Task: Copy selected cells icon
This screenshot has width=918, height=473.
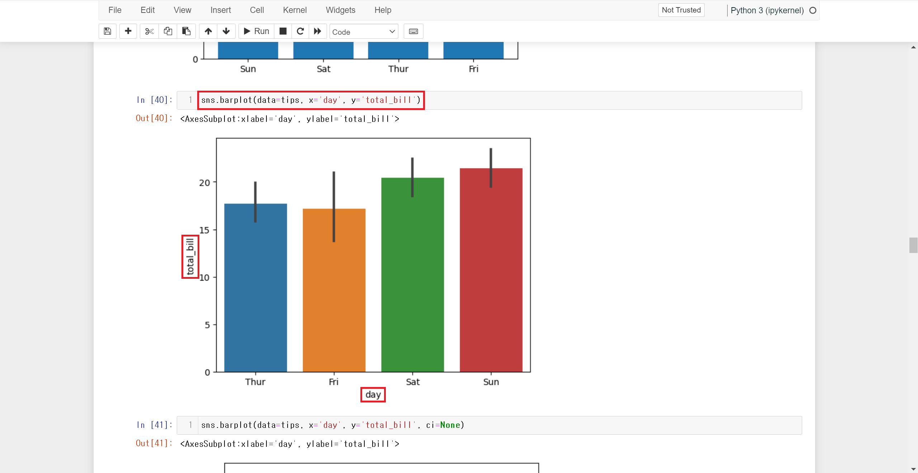Action: (168, 31)
